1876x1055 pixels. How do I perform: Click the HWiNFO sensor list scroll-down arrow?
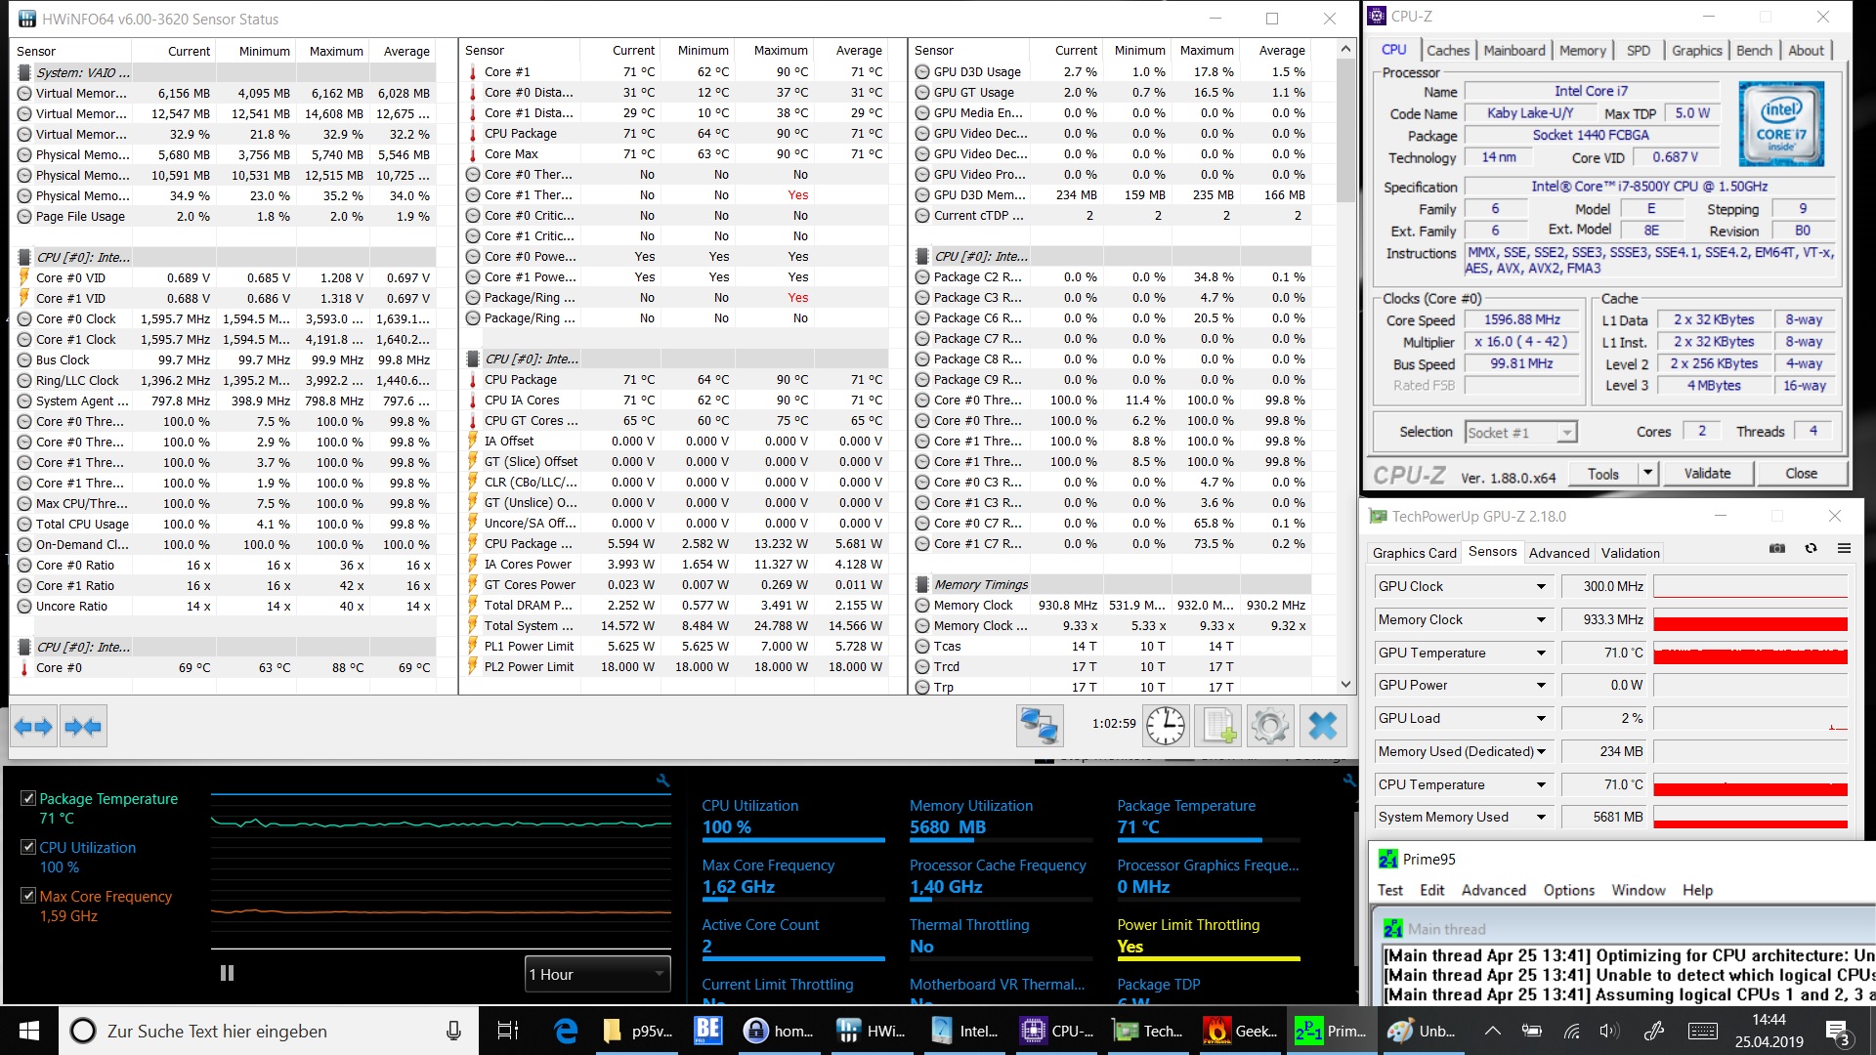[1345, 685]
